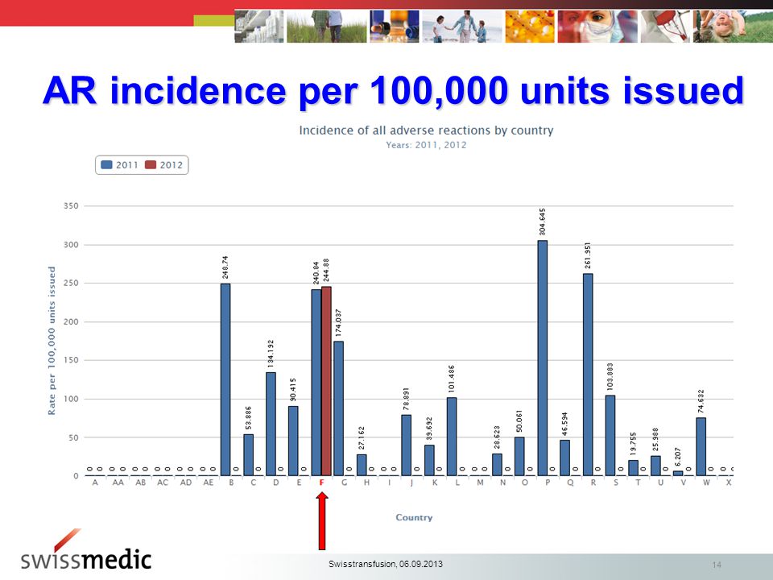The width and height of the screenshot is (773, 580).
Task: Toggle the 2012 legend label
Action: coord(172,165)
